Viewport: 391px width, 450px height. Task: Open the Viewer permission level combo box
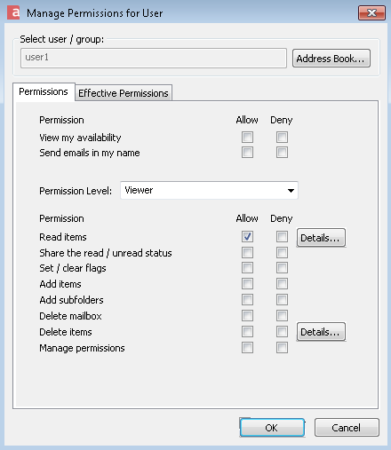[209, 190]
